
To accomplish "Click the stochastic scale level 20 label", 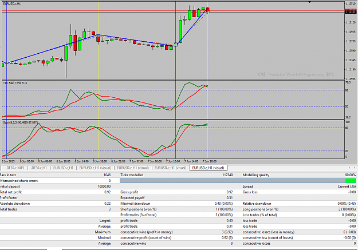I will point(347,151).
